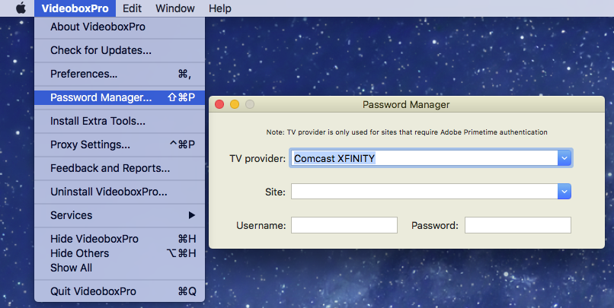Click inside the empty Site combo box

tap(424, 192)
